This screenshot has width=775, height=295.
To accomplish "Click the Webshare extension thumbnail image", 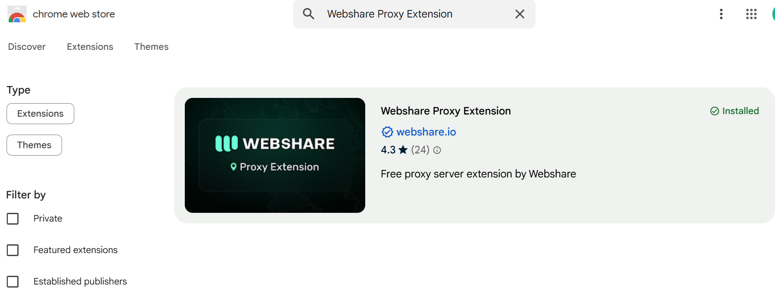I will 275,155.
